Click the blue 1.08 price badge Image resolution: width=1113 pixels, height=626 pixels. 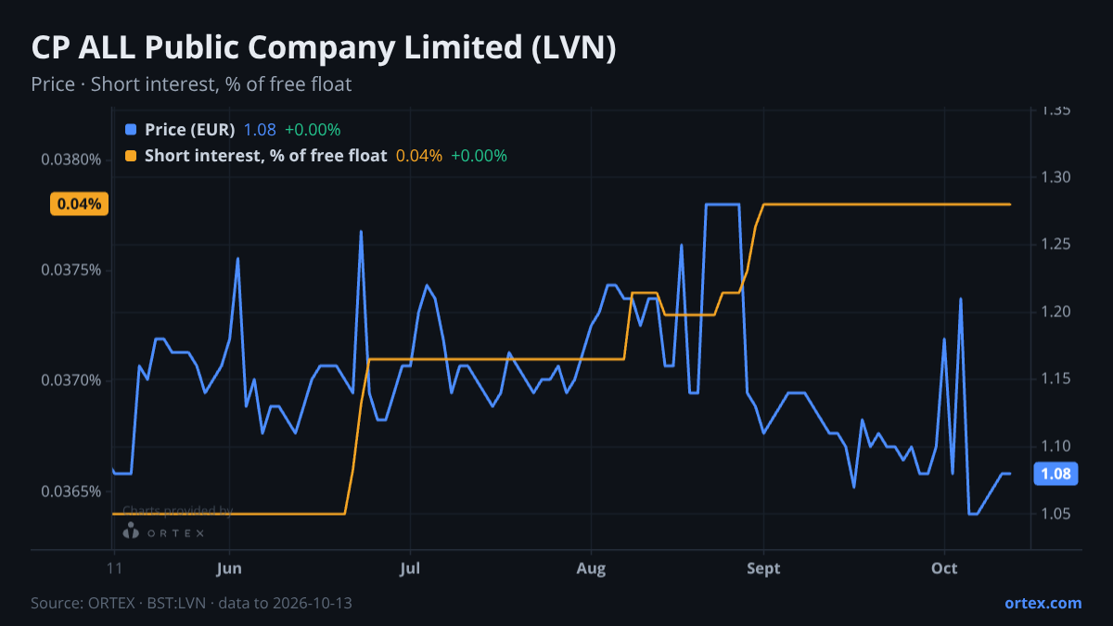[1056, 474]
